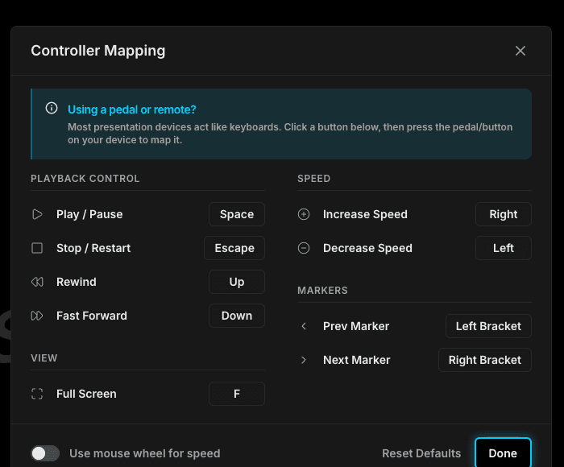
Task: Click the Full Screen corners icon
Action: [37, 394]
